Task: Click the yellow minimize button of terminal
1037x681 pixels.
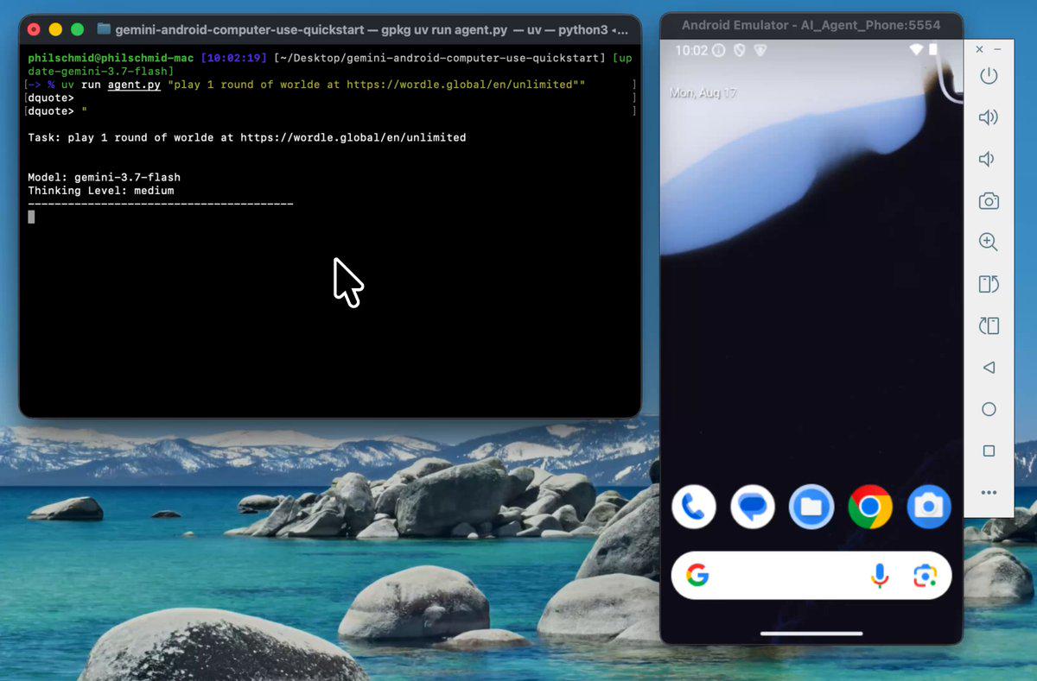Action: (x=55, y=29)
